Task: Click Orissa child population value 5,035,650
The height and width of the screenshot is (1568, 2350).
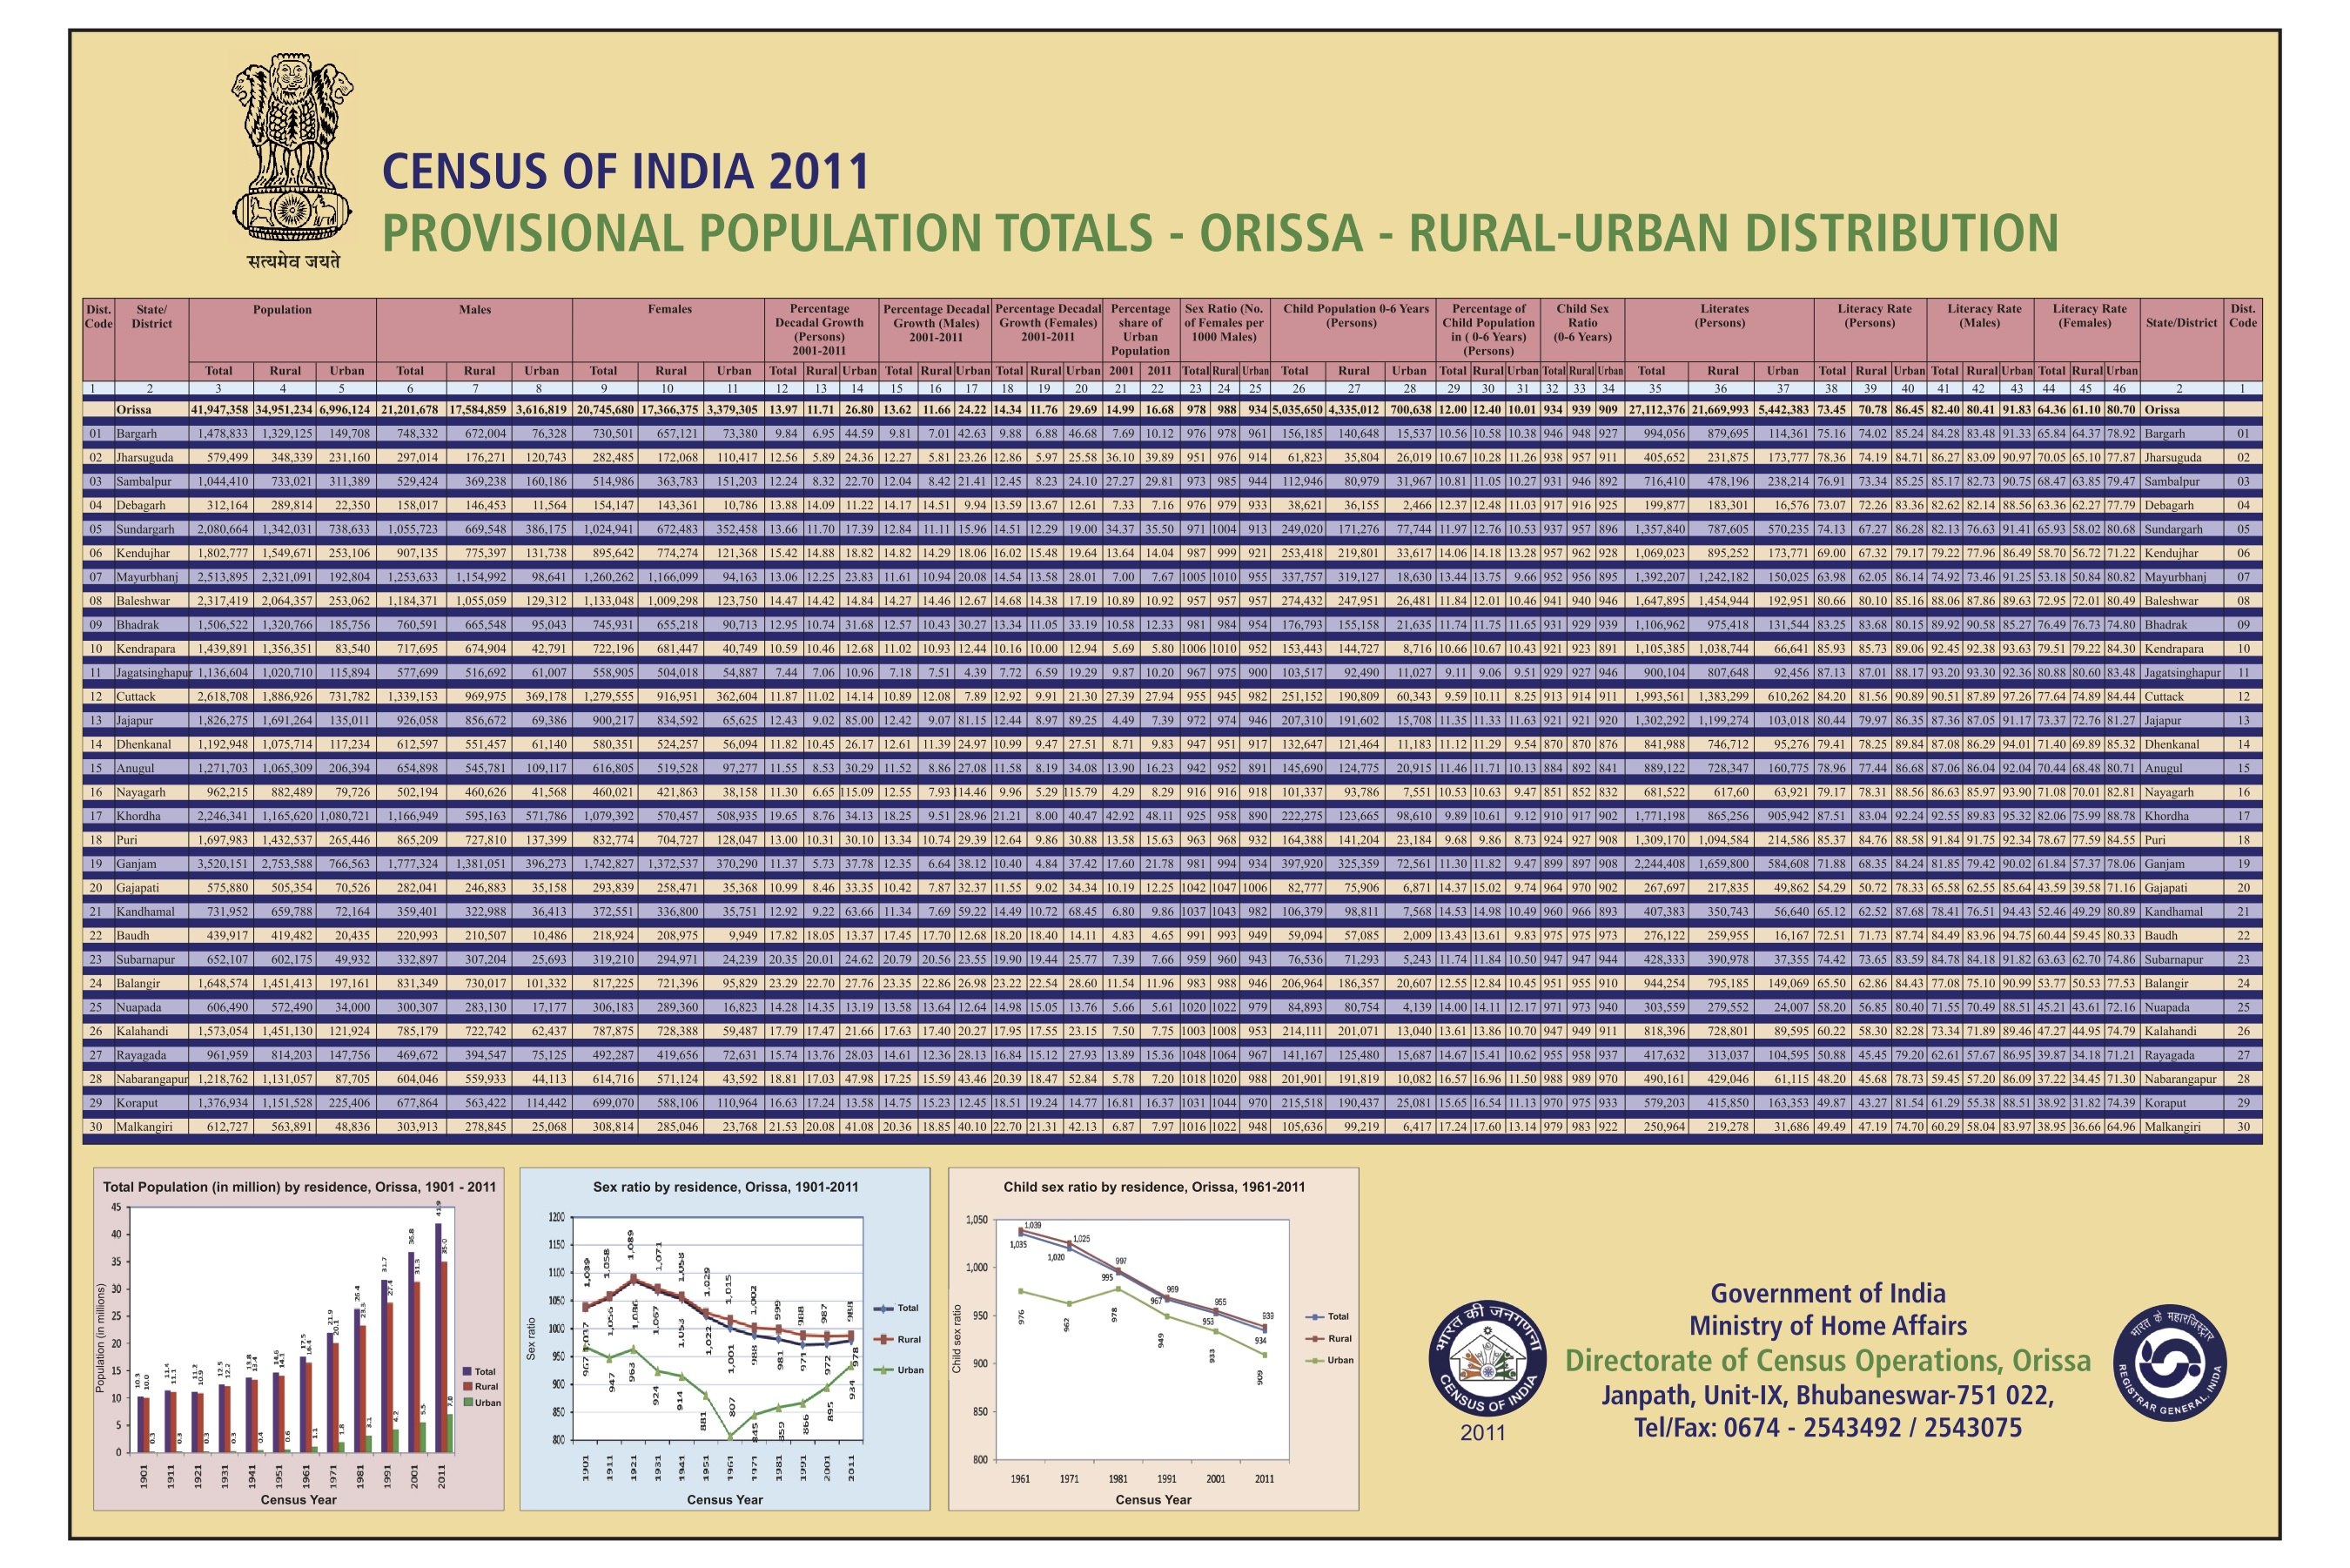Action: (x=1298, y=410)
